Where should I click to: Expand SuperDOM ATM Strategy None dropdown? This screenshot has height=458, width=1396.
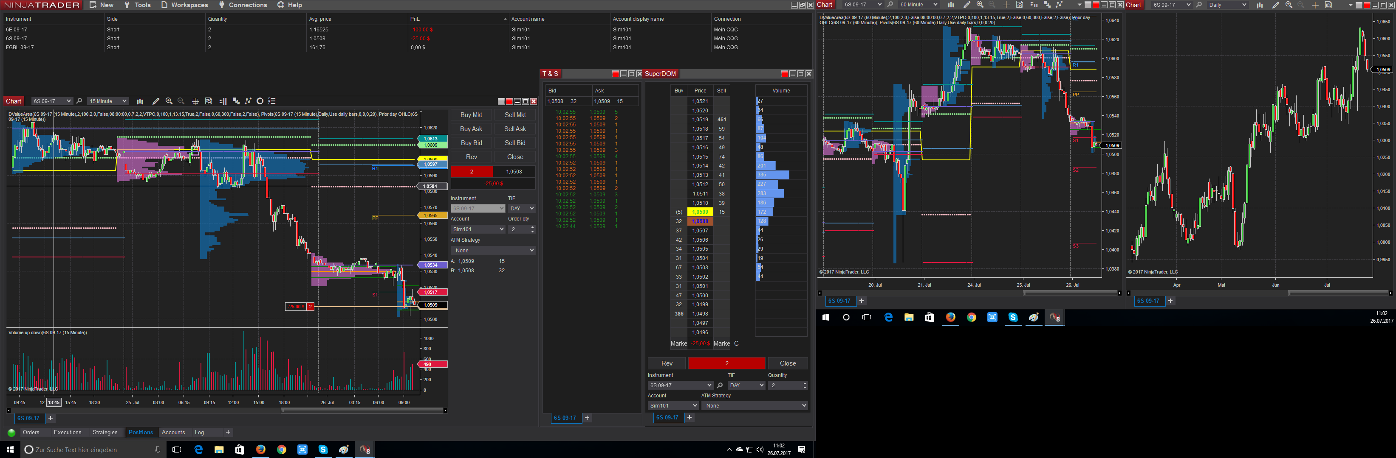[755, 405]
